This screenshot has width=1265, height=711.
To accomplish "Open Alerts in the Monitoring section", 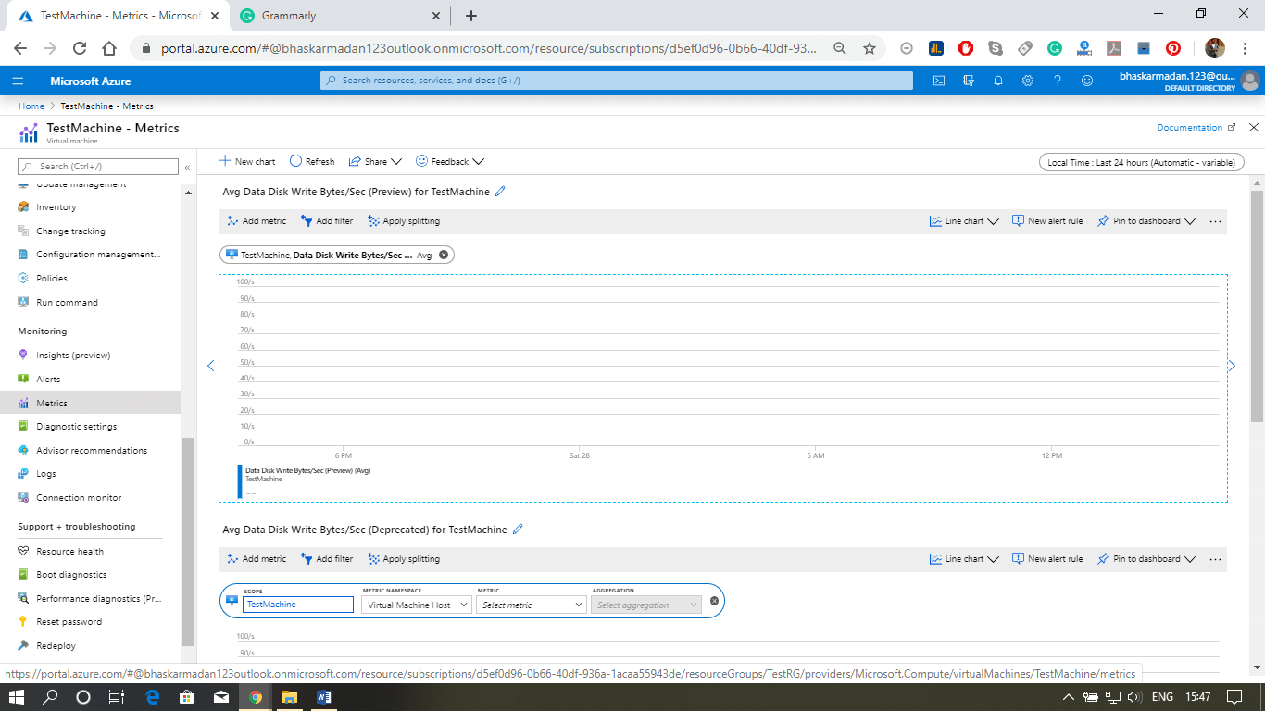I will 48,379.
